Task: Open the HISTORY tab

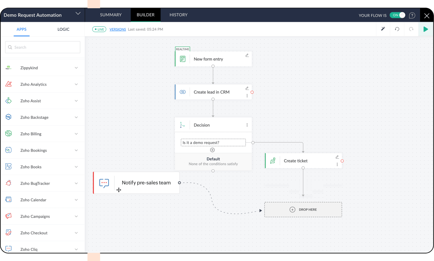Action: (178, 15)
